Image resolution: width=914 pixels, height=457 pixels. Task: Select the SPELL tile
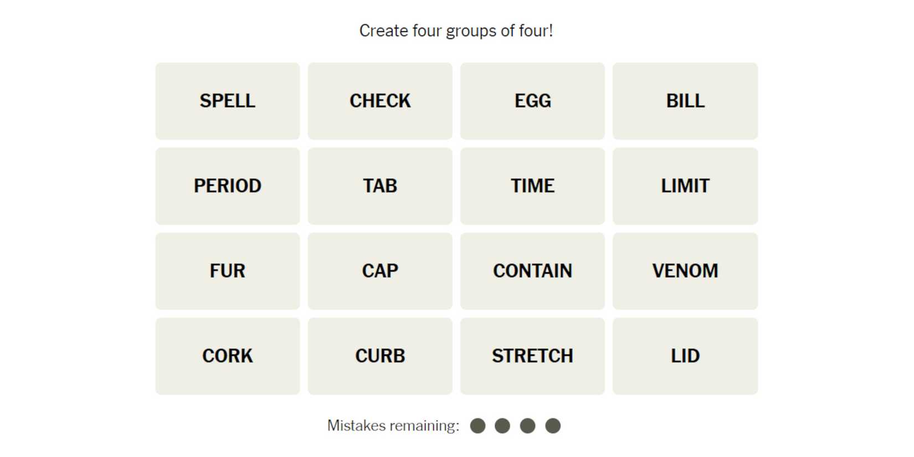pyautogui.click(x=227, y=101)
